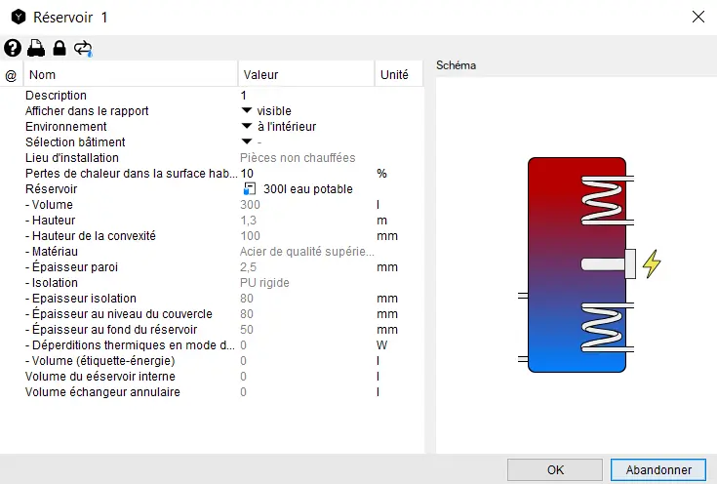Close the Réservoir dialog window

click(x=697, y=18)
